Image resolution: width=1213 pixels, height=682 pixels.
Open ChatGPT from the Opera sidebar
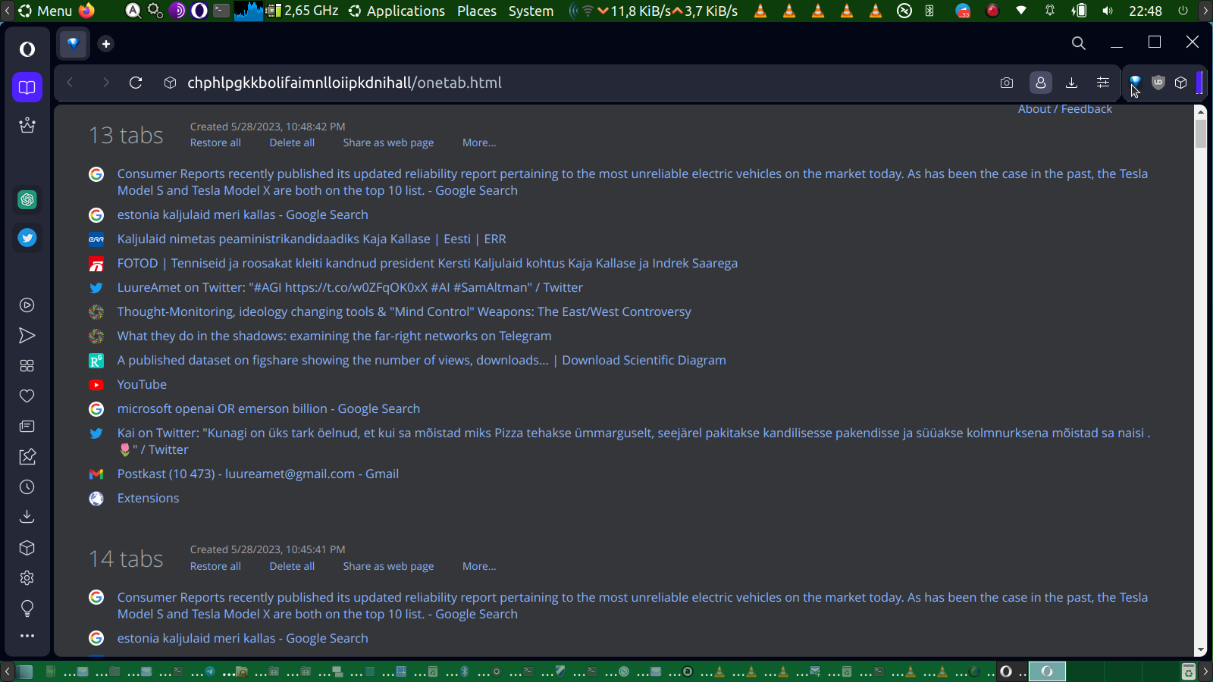tap(27, 199)
